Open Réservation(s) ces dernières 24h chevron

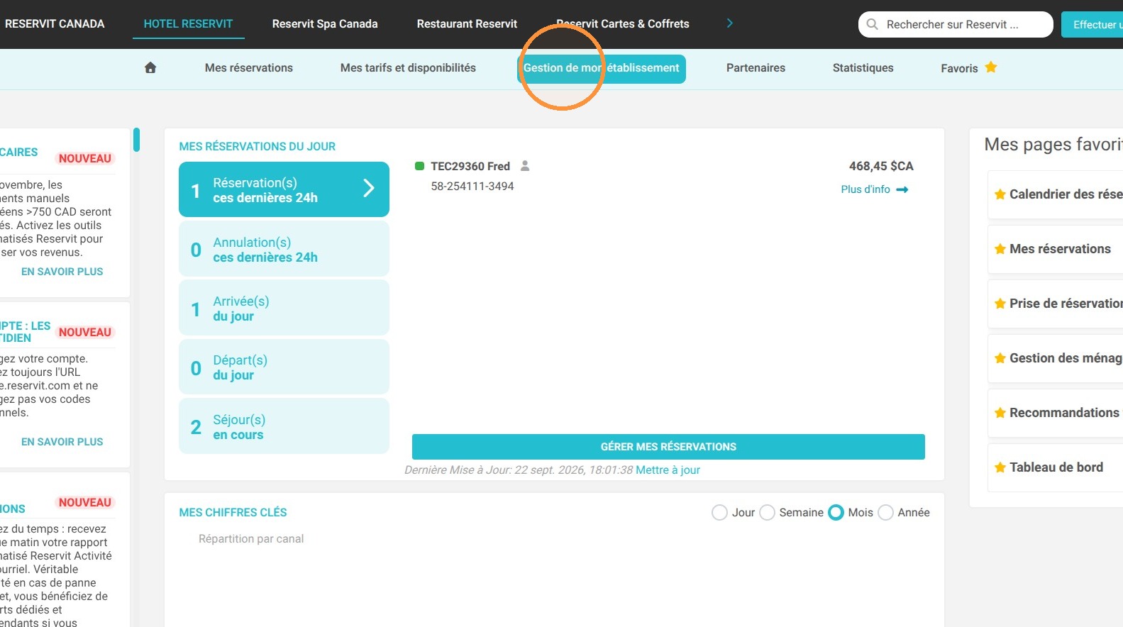tap(369, 188)
